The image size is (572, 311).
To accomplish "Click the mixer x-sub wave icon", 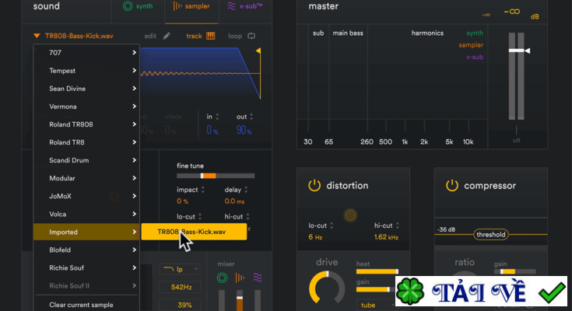I will 258,278.
